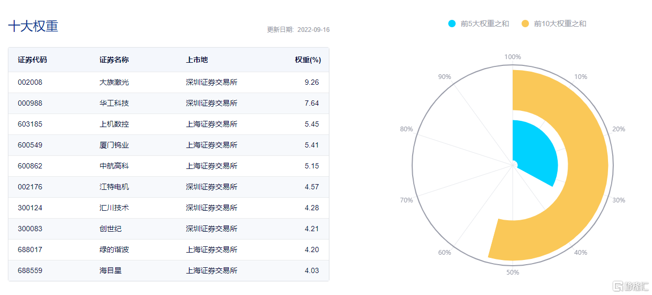Select security code 688559
Screen dimensions: 652x295
coord(30,270)
